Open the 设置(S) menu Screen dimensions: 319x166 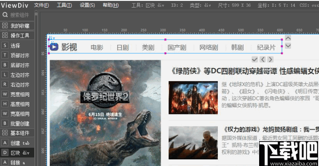tap(87, 5)
